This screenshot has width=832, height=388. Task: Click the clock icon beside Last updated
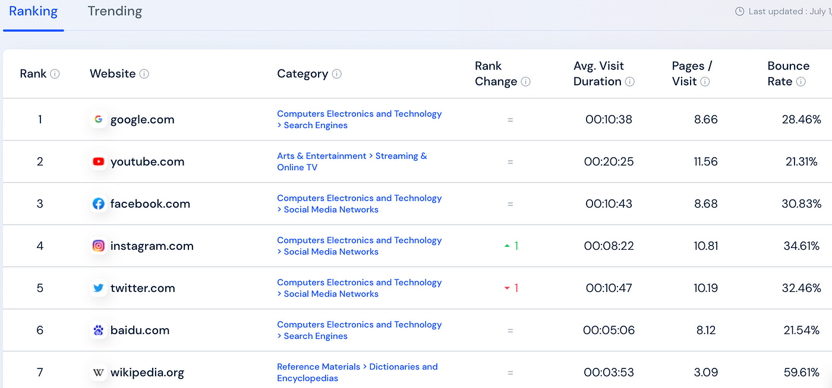coord(740,11)
